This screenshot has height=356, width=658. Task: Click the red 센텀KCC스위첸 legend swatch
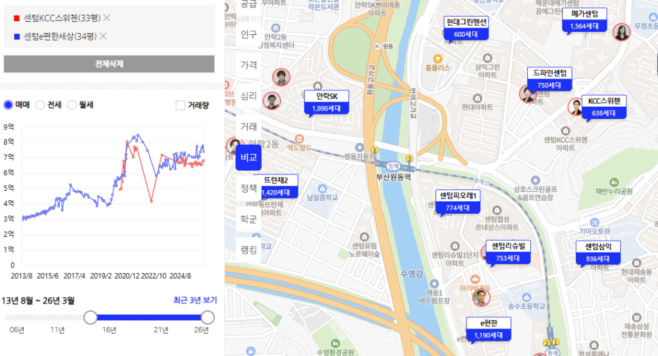pyautogui.click(x=17, y=18)
